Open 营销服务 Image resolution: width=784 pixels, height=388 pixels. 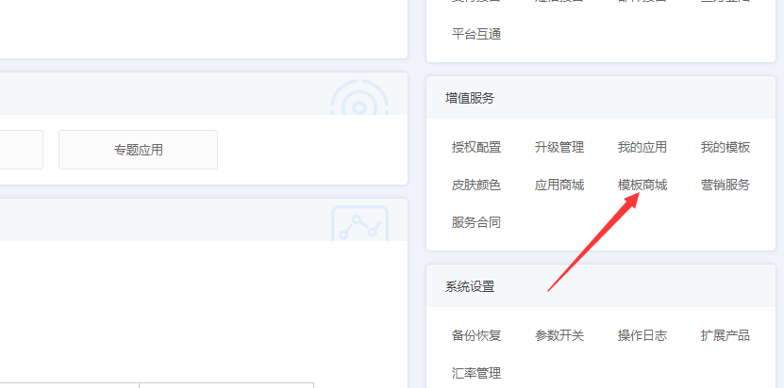[726, 186]
